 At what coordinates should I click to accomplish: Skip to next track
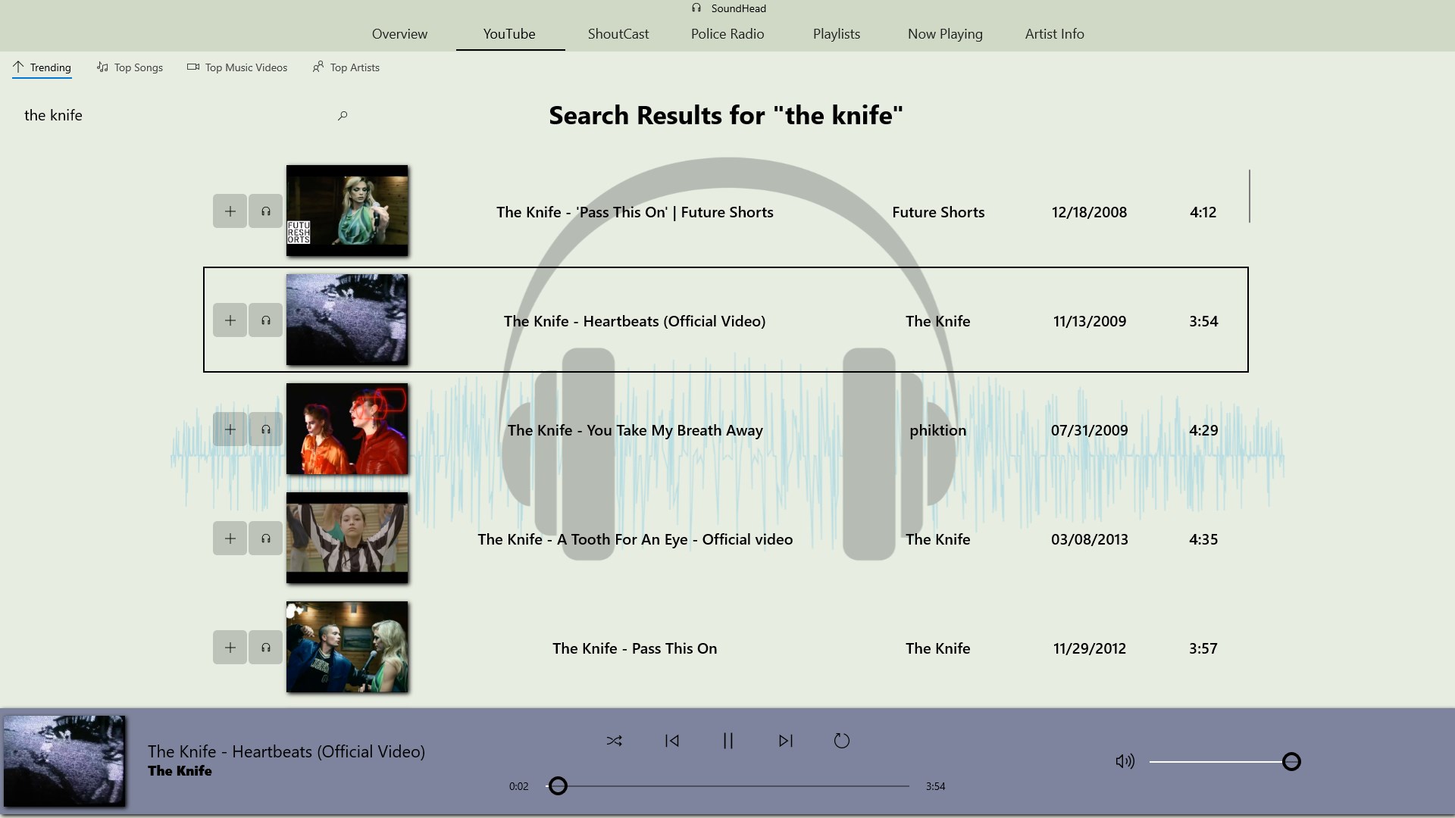click(785, 741)
